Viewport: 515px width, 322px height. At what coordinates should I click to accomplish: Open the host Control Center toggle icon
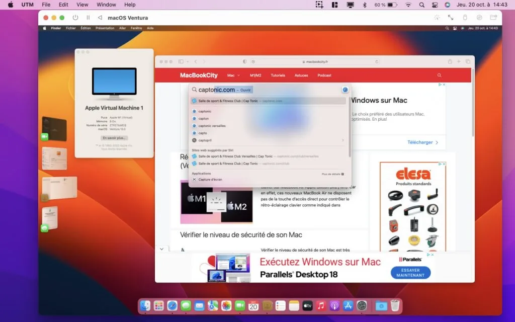[435, 5]
